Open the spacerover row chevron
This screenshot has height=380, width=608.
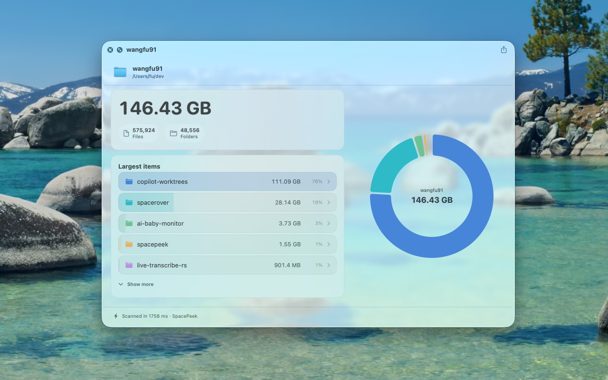coord(329,202)
